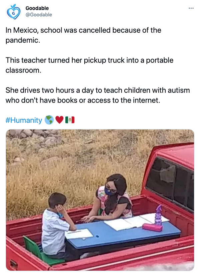Select the paragraph about school being cancelled

pos(83,35)
